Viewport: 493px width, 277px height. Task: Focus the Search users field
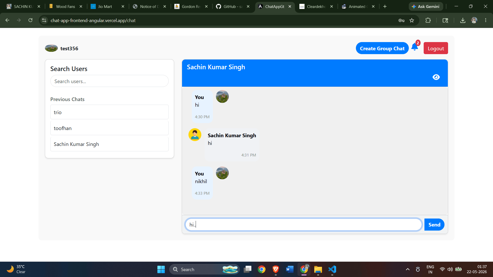coord(109,81)
